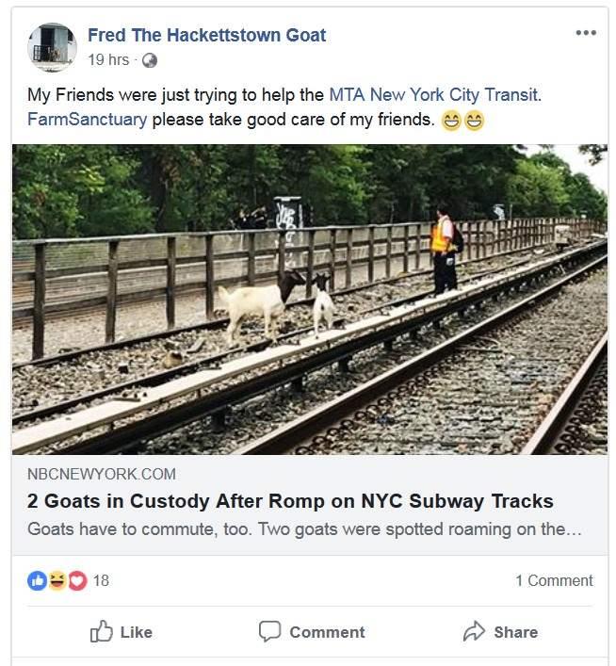The height and width of the screenshot is (666, 616).
Task: Click Fred The Hackettstown Goat profile picture
Action: (x=52, y=47)
